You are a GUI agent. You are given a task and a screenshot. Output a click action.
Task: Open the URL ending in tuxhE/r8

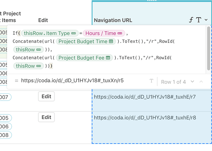145,117
